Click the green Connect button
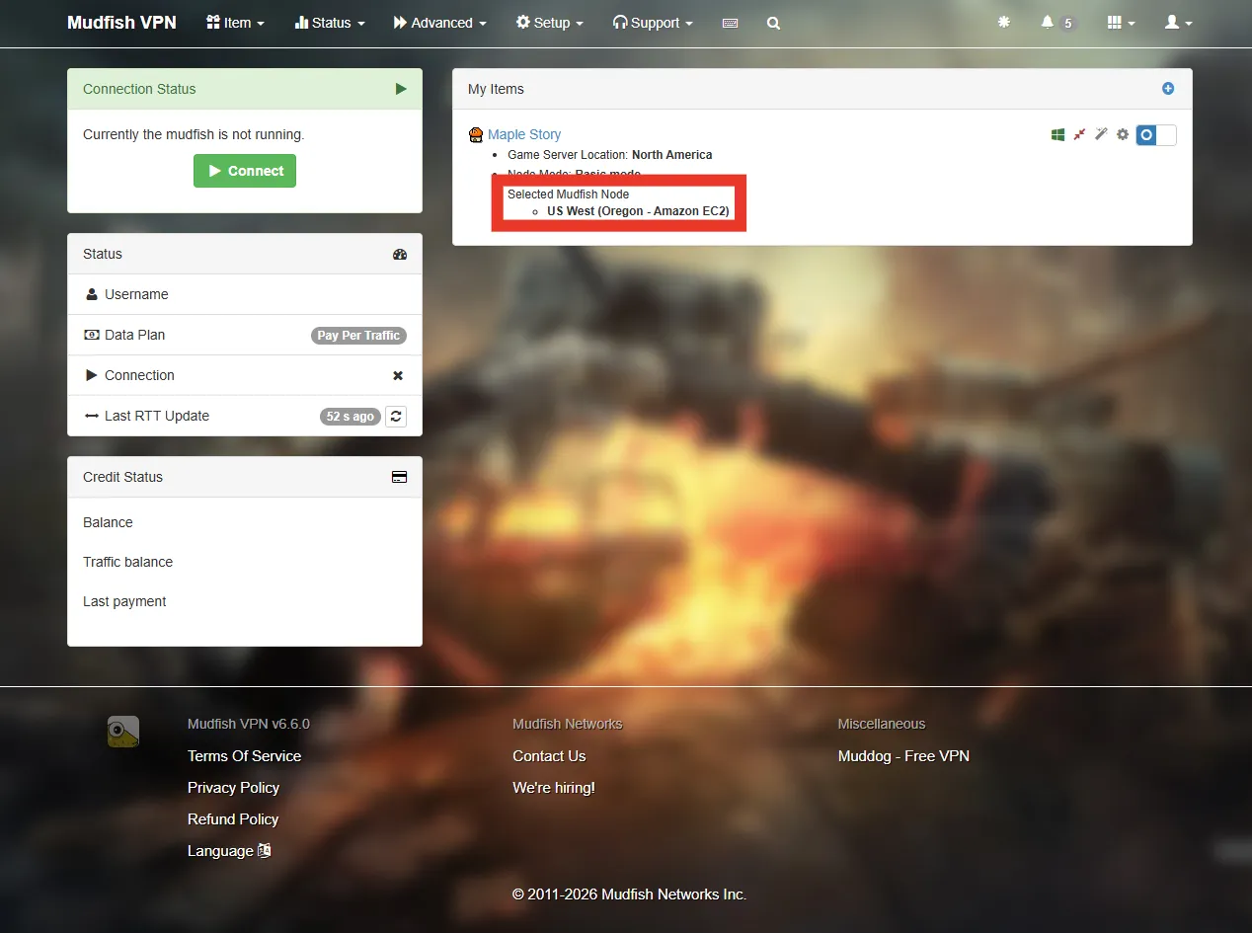The width and height of the screenshot is (1252, 933). tap(245, 171)
